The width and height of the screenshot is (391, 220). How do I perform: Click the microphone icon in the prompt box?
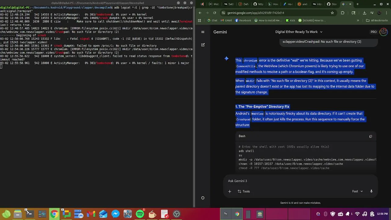point(371,191)
